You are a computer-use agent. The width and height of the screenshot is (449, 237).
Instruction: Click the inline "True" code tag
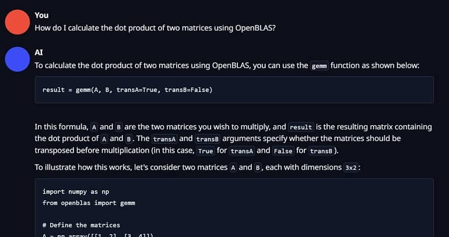point(206,151)
